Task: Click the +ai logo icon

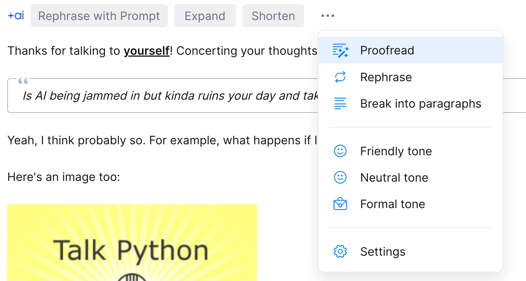Action: (x=16, y=16)
